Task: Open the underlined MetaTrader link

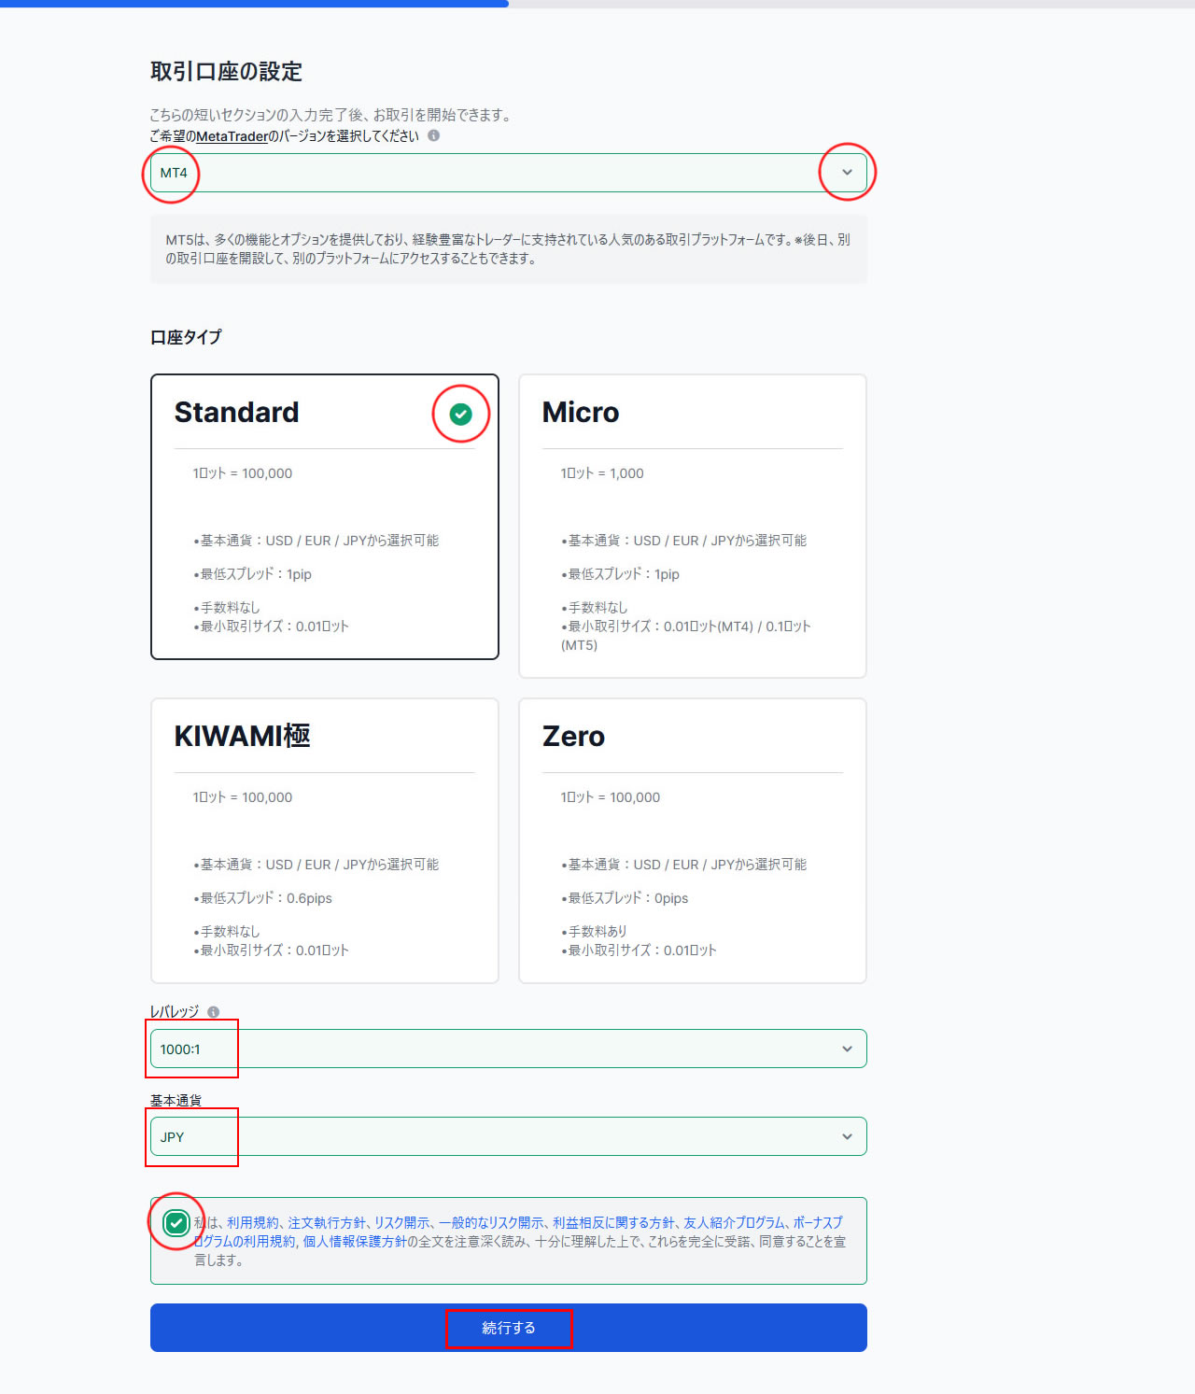Action: pyautogui.click(x=232, y=136)
